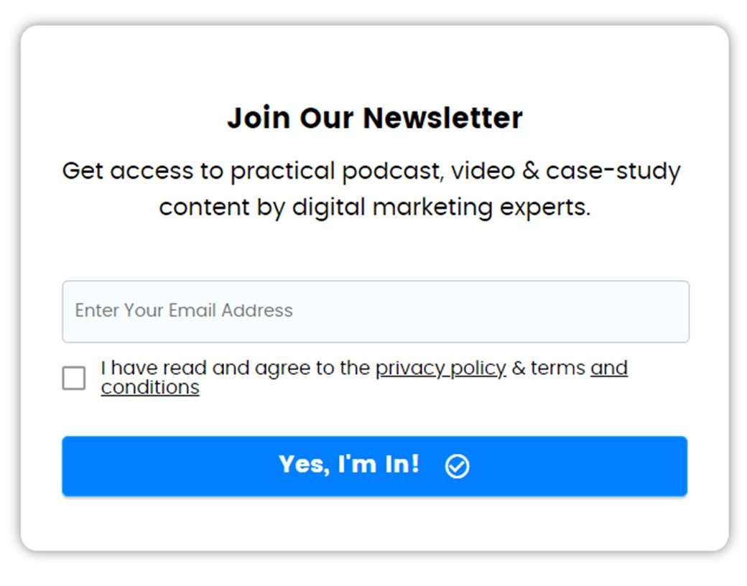Click the empty right side of the email field
747x586 pixels.
point(524,312)
